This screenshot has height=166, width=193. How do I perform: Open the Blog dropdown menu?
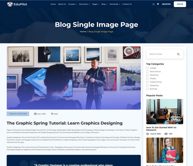104,4
